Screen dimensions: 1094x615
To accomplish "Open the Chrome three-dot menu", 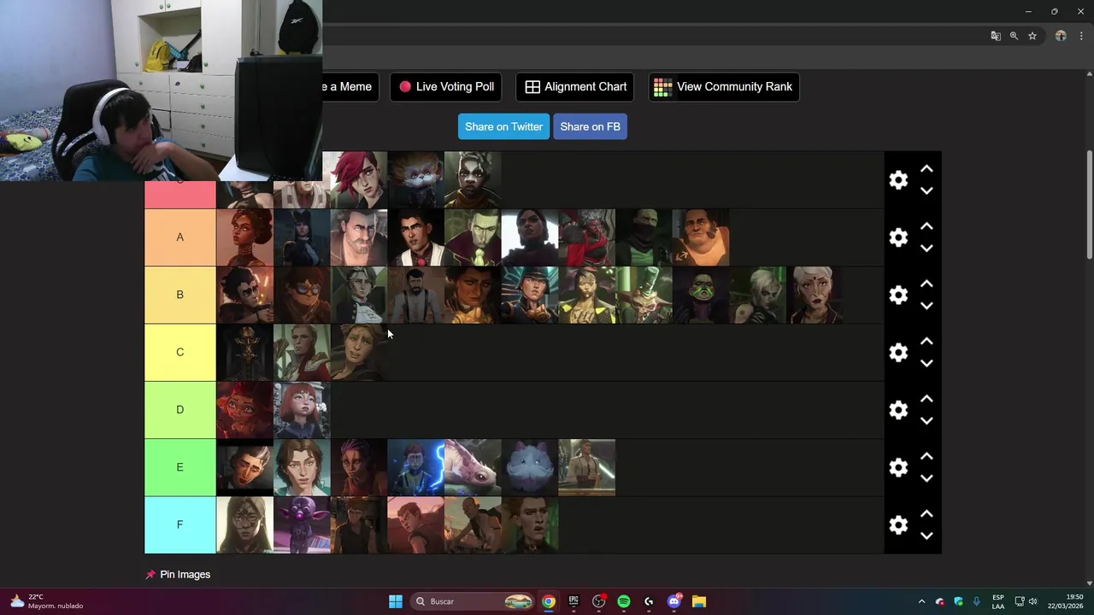I will pyautogui.click(x=1081, y=36).
